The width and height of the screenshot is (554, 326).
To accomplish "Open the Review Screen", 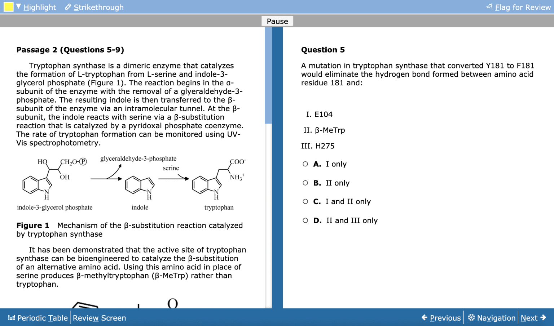I will 100,318.
